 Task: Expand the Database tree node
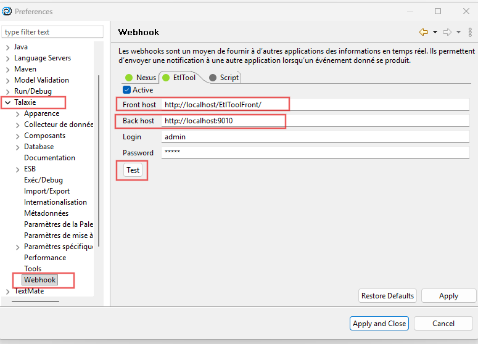[x=17, y=147]
